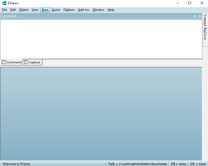
Task: Click inside the command input area
Action: (x=101, y=39)
